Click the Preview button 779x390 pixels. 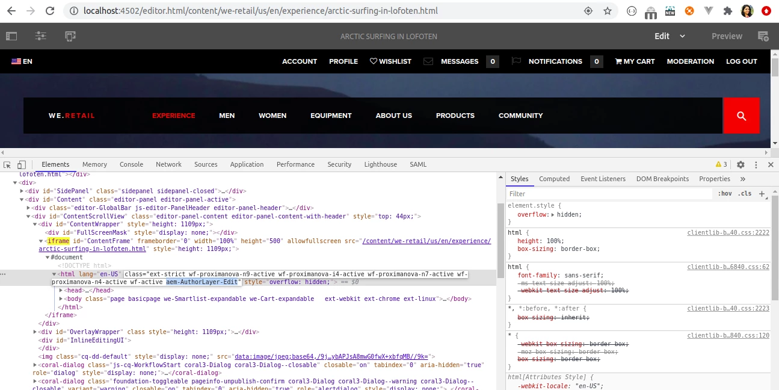click(x=727, y=36)
